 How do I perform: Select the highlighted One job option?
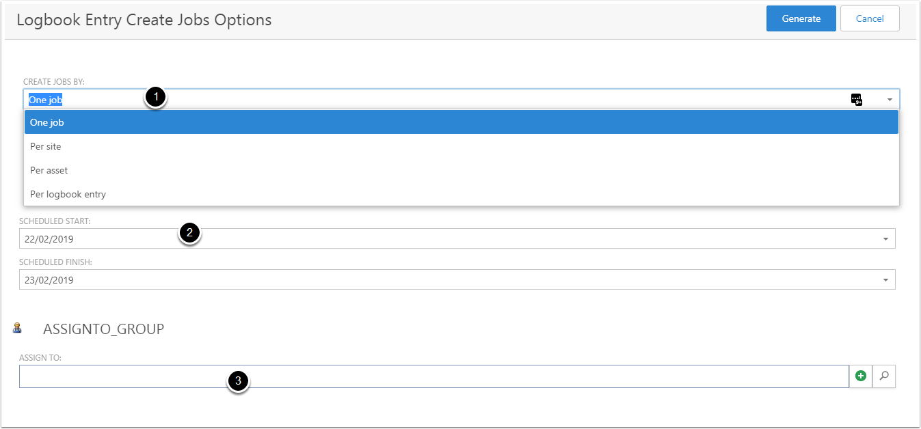point(461,123)
